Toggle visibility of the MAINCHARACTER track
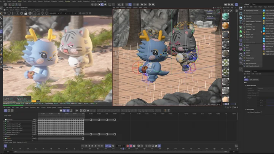Image resolution: width=274 pixels, height=154 pixels. 34,134
